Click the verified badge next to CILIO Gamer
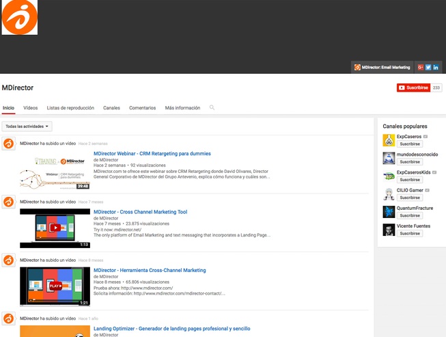446x337 pixels. (x=427, y=191)
